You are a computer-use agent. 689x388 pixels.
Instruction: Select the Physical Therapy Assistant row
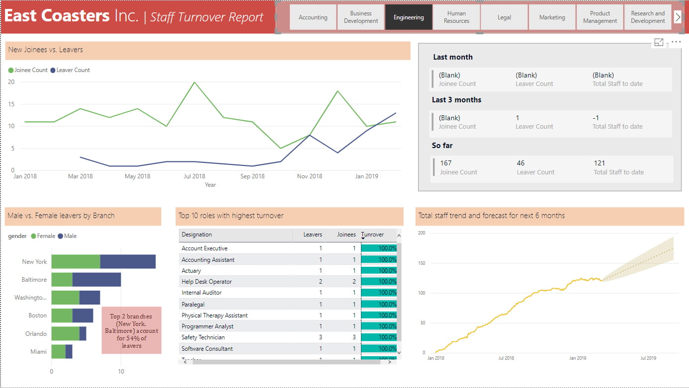[287, 315]
